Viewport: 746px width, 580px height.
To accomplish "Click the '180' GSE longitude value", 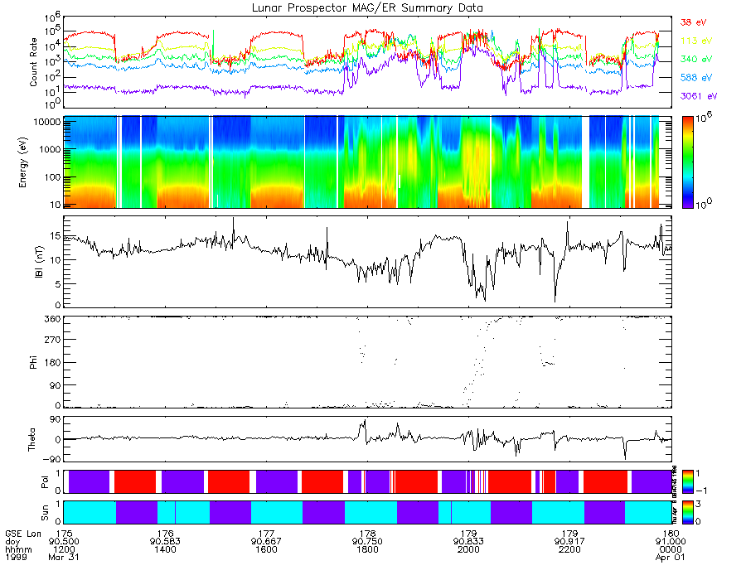I will point(671,534).
